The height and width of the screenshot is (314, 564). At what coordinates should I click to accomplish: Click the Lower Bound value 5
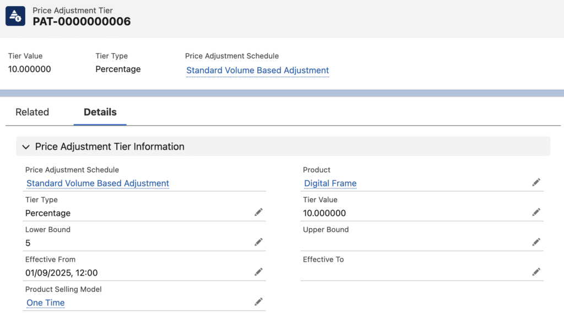click(x=28, y=243)
